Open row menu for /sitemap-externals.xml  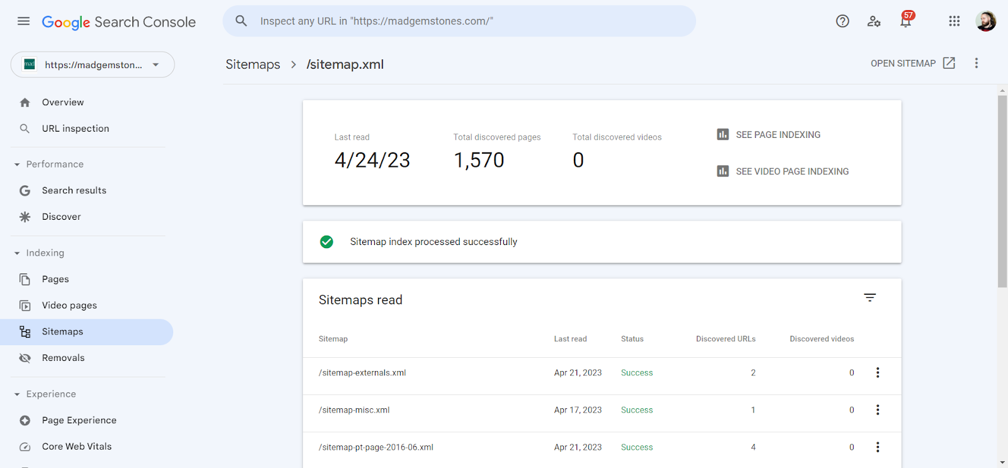[878, 373]
